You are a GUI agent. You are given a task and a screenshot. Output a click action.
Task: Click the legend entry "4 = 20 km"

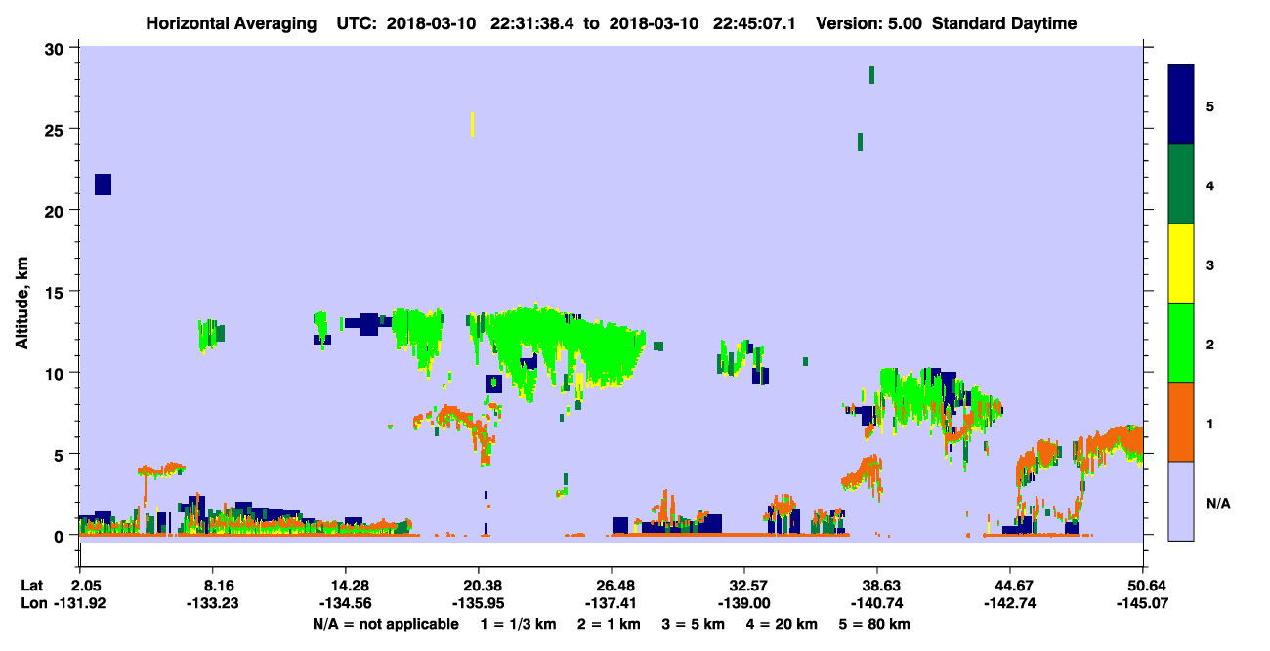tap(783, 624)
